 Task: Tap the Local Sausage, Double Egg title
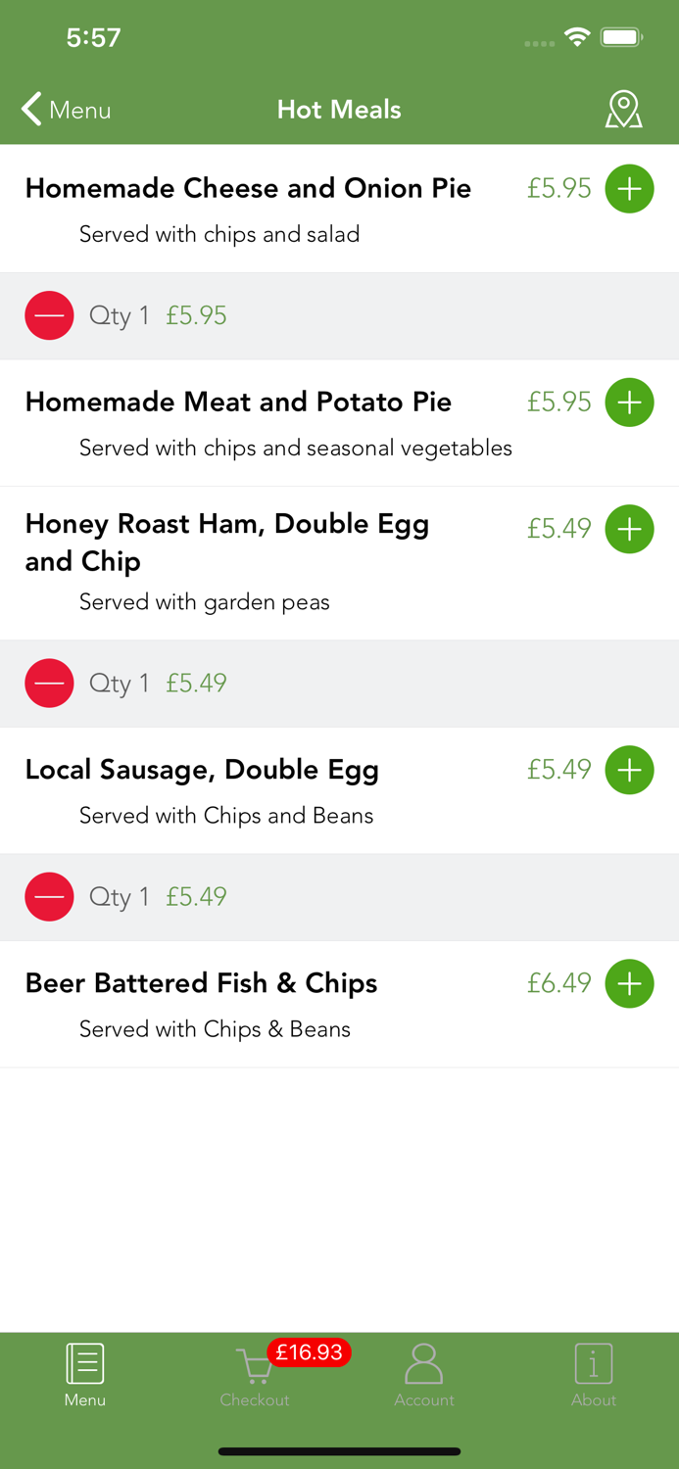coord(202,770)
